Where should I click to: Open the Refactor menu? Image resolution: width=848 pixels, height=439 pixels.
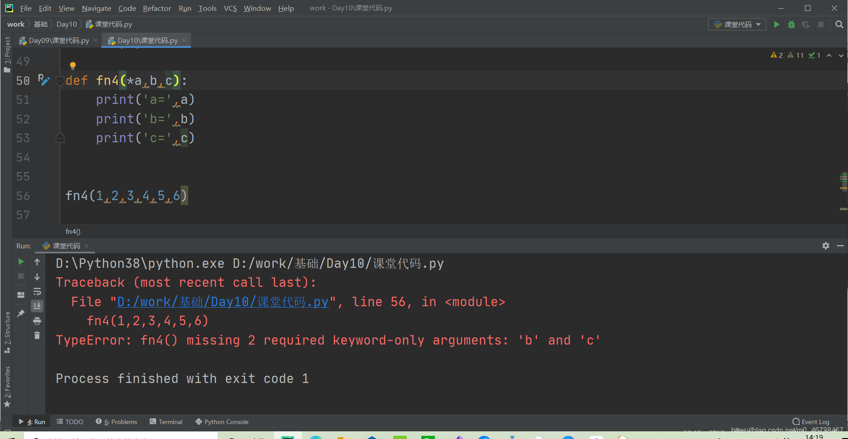pos(157,8)
